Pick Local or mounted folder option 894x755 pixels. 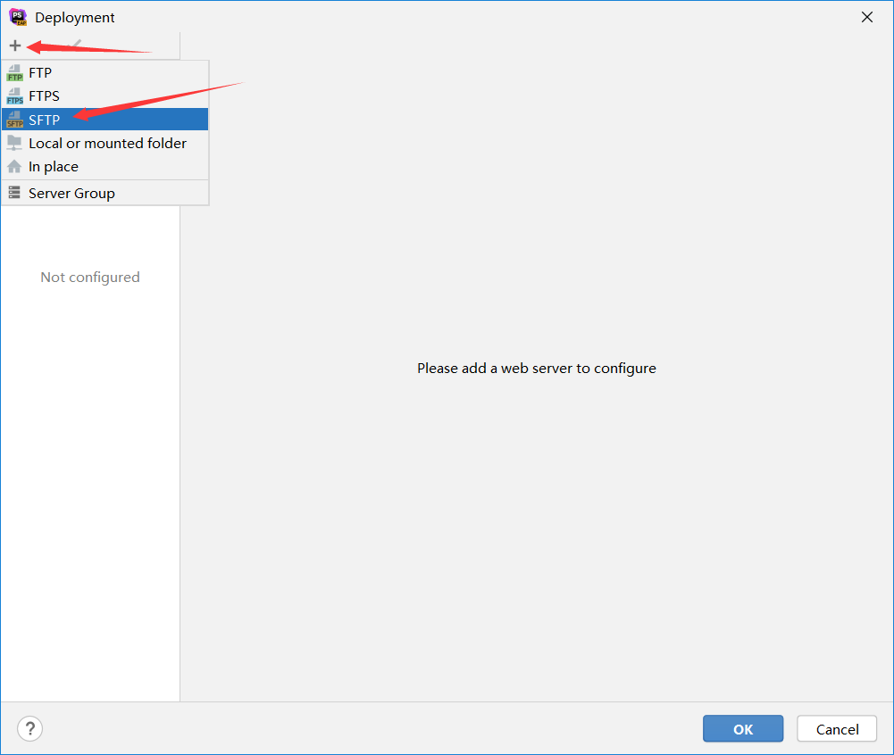(x=104, y=143)
